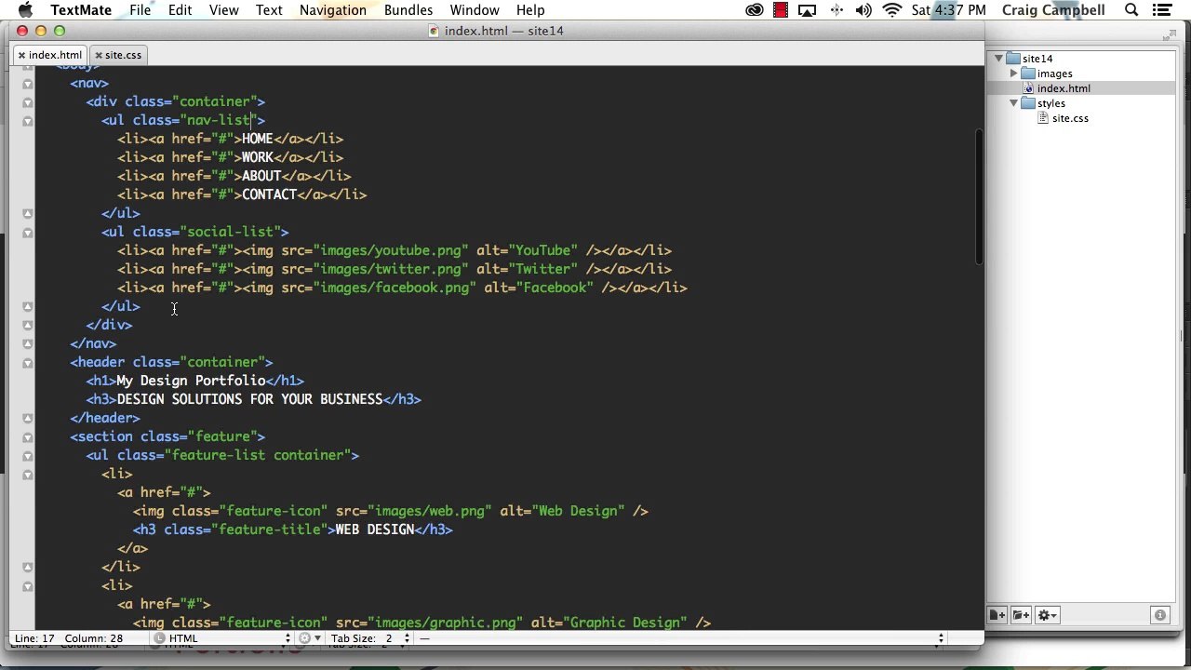The image size is (1191, 670).
Task: Open the symbol list popup in status bar
Action: click(x=681, y=638)
